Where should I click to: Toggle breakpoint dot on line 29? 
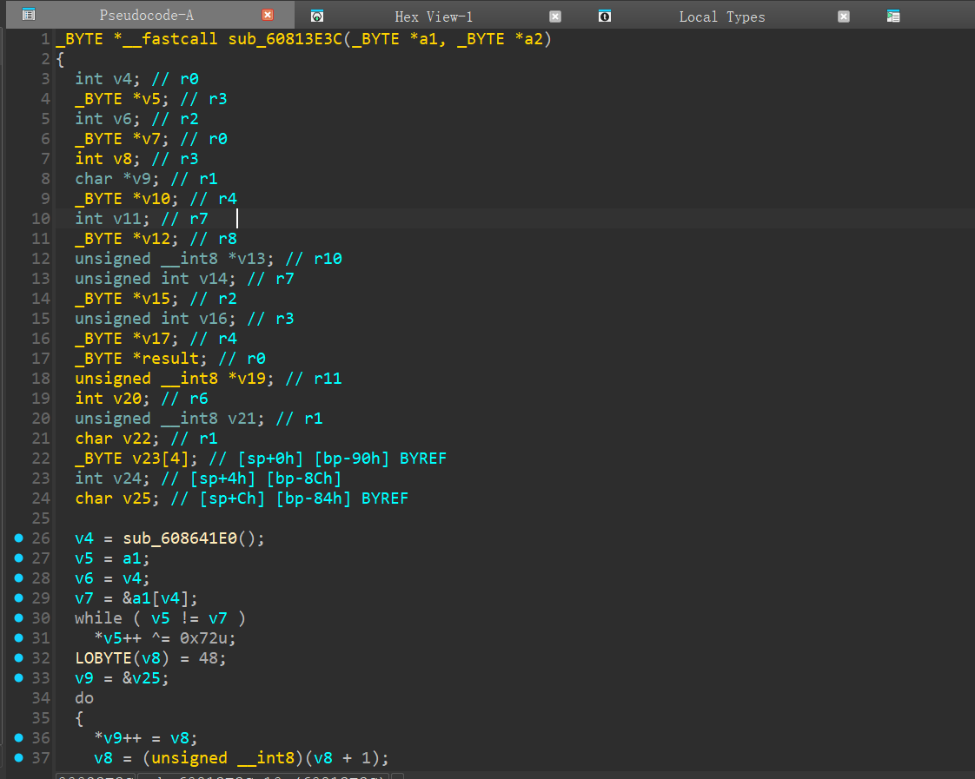18,597
